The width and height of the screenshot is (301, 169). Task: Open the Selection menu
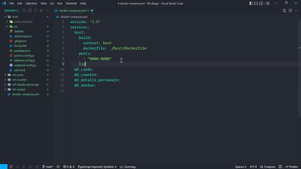click(32, 3)
